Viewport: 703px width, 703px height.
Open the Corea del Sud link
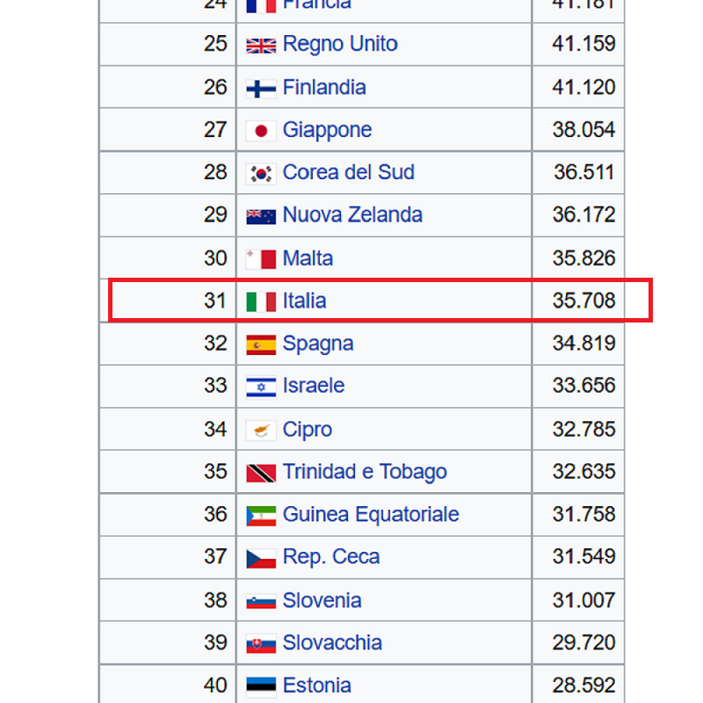[348, 172]
